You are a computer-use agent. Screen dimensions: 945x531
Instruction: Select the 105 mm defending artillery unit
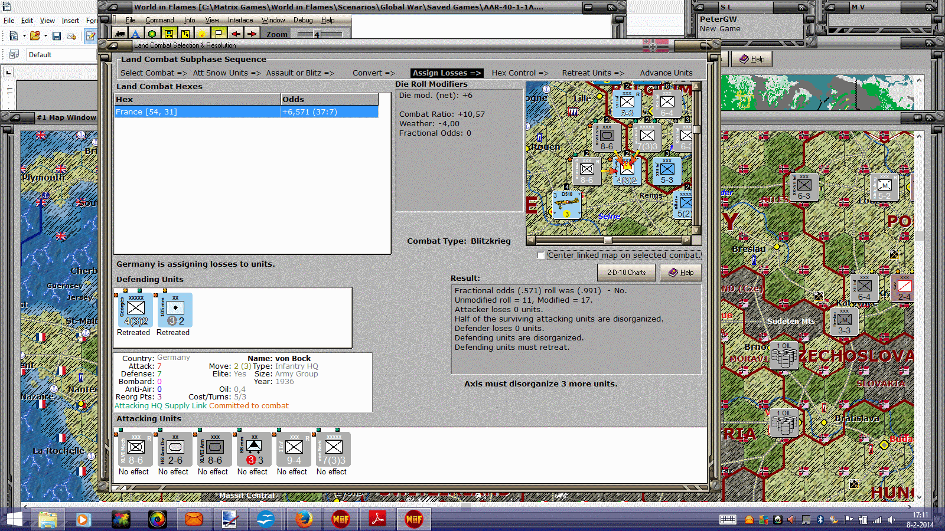(x=174, y=310)
